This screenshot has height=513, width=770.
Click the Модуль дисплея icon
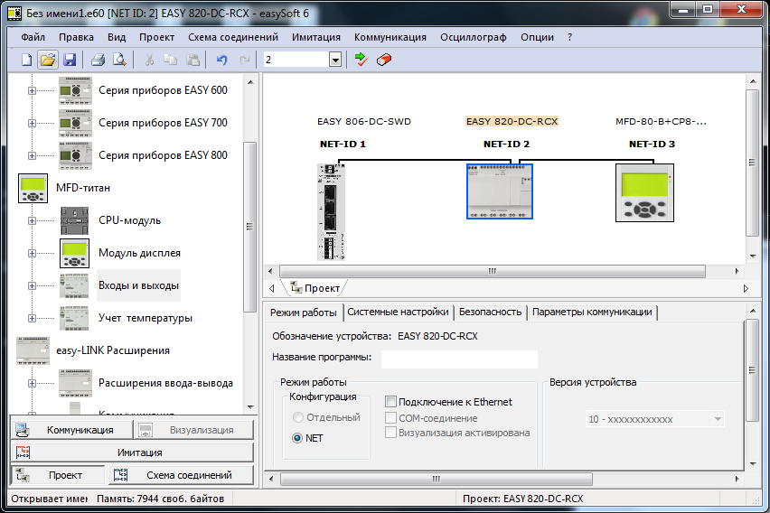[75, 253]
